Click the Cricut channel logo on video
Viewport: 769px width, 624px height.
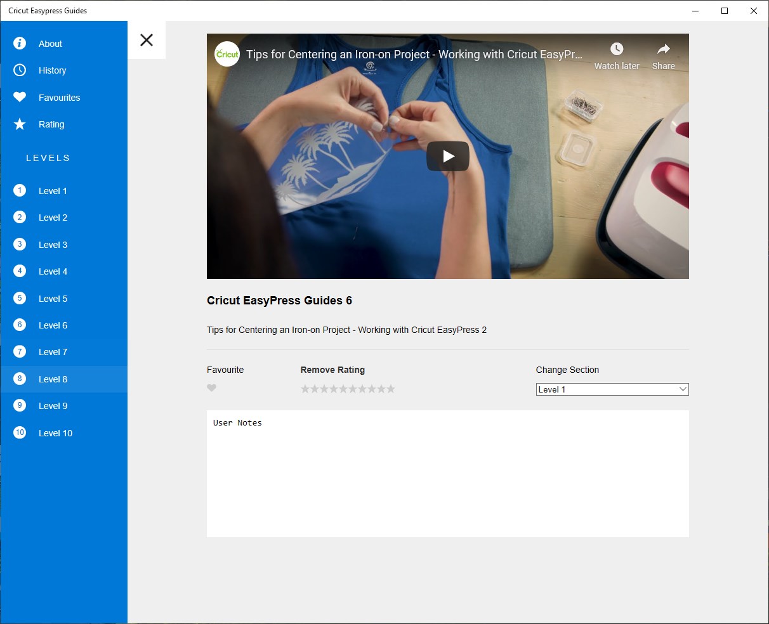[x=227, y=54]
